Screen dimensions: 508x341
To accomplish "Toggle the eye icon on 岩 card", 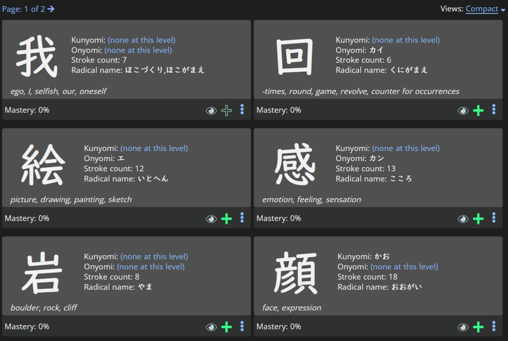I will 211,327.
